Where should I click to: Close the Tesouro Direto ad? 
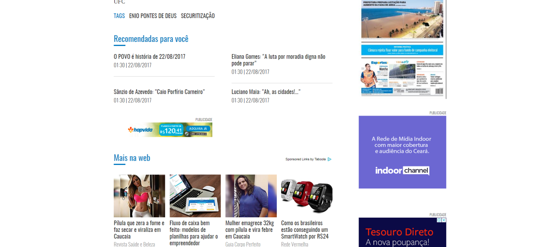coord(444,220)
